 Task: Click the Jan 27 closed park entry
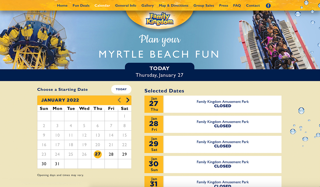tap(223, 104)
